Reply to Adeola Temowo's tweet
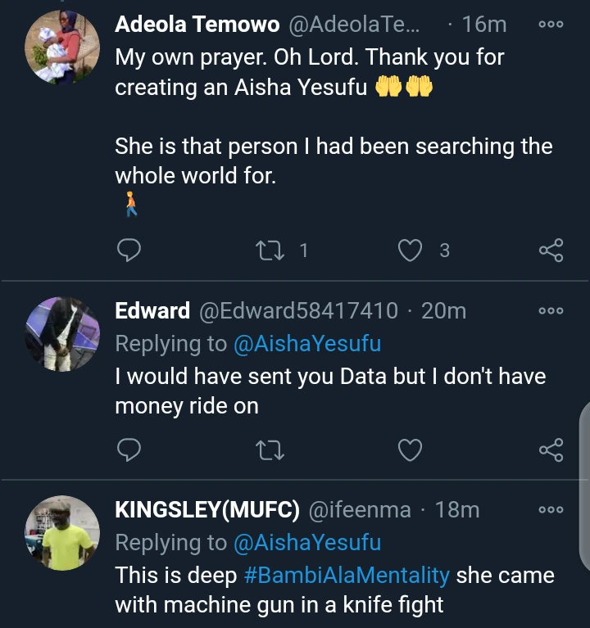Image resolution: width=590 pixels, height=628 pixels. tap(129, 251)
